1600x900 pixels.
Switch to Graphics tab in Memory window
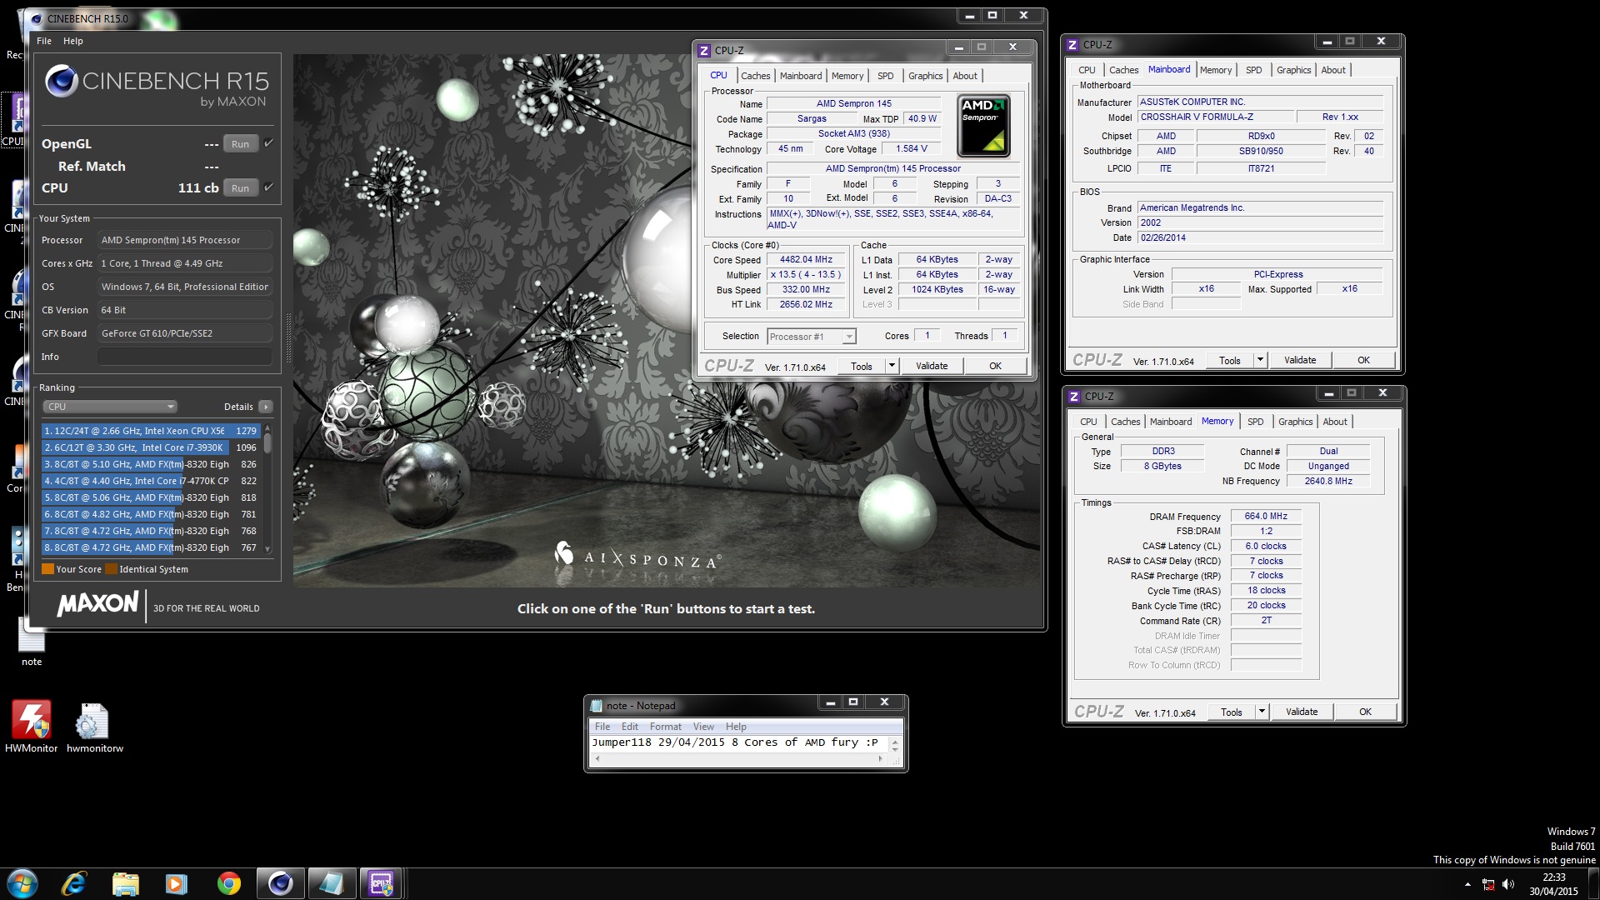tap(1295, 422)
